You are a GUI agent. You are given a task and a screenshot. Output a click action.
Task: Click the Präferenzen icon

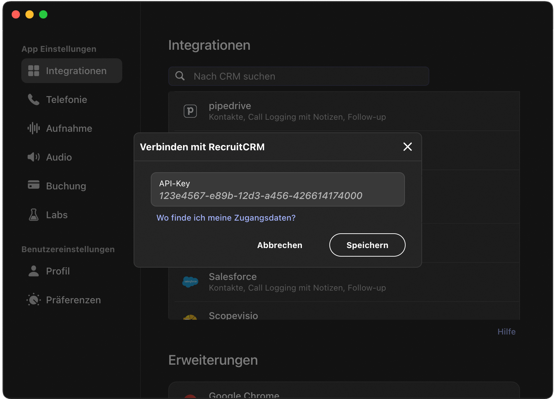click(x=34, y=300)
